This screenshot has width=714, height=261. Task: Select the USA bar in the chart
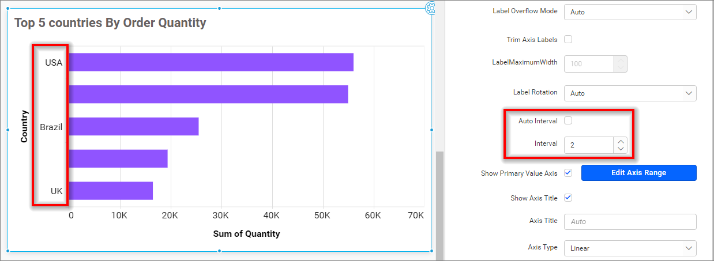pyautogui.click(x=211, y=62)
